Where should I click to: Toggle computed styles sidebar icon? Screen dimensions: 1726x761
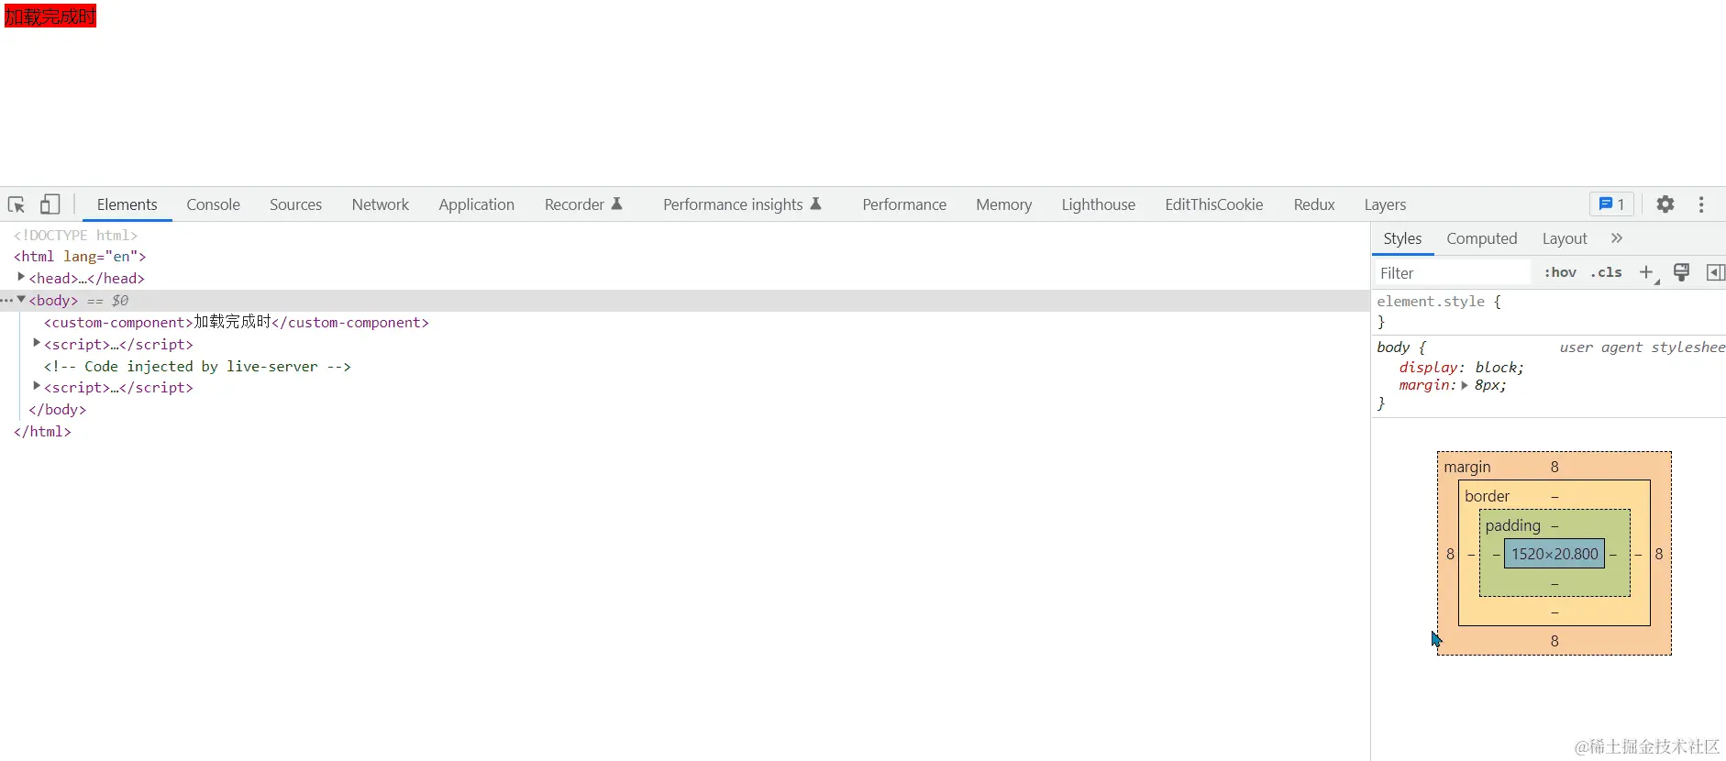[x=1715, y=272]
